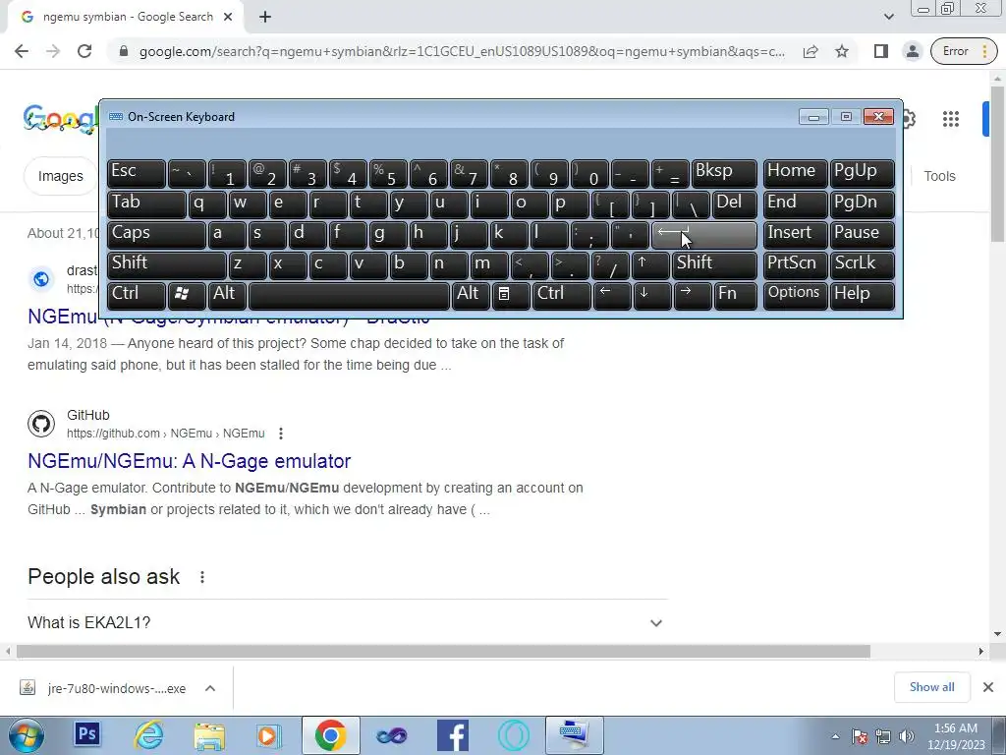The width and height of the screenshot is (1006, 755).
Task: Click the GitHub favicon in results
Action: [41, 424]
